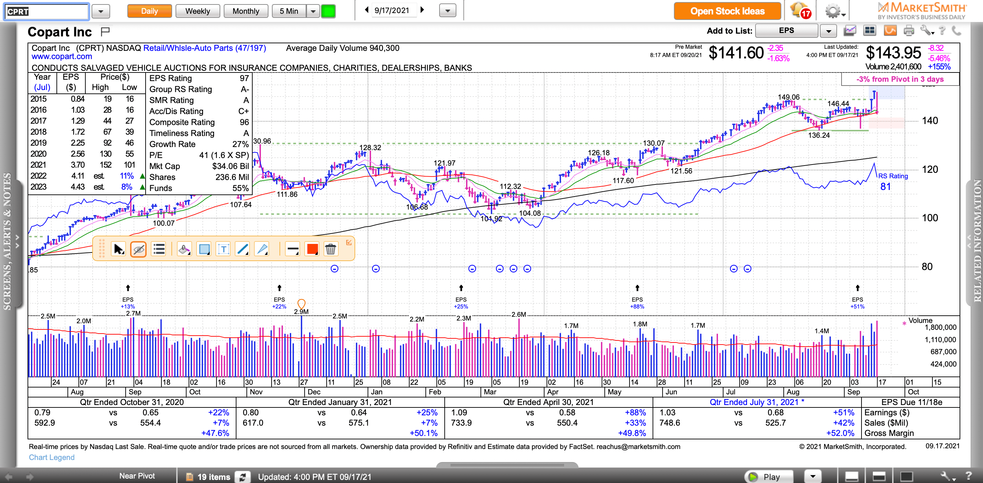Expand the 5 Min interval dropdown arrow
The height and width of the screenshot is (483, 983).
313,11
